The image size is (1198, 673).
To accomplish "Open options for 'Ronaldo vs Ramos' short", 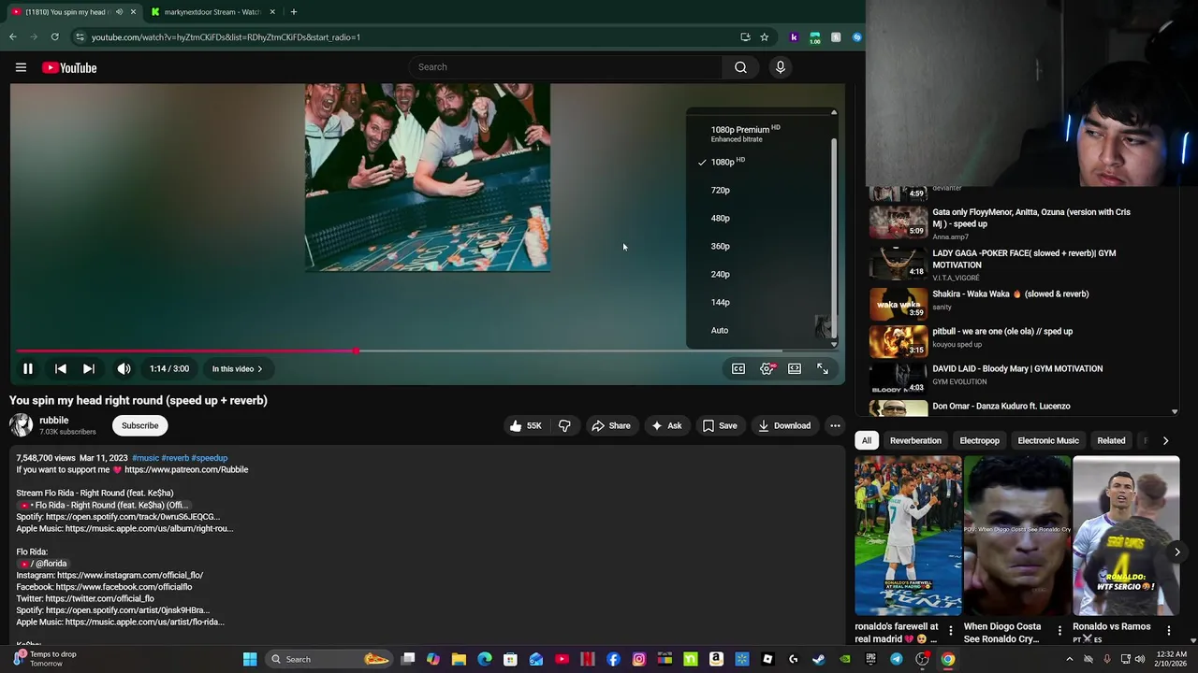I will 1169,631.
